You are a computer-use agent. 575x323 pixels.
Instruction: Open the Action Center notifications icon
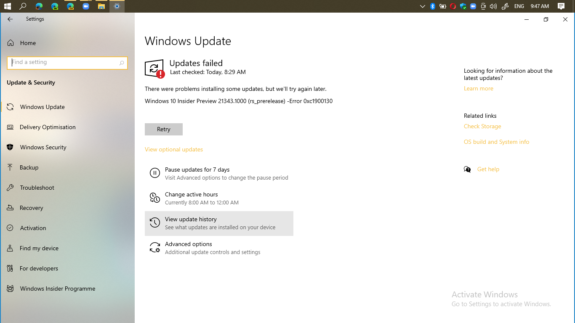561,6
